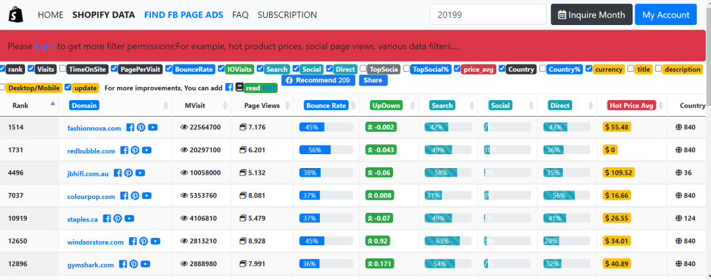Open FIND FB PAGE ADS page
The image size is (711, 280).
pos(184,15)
